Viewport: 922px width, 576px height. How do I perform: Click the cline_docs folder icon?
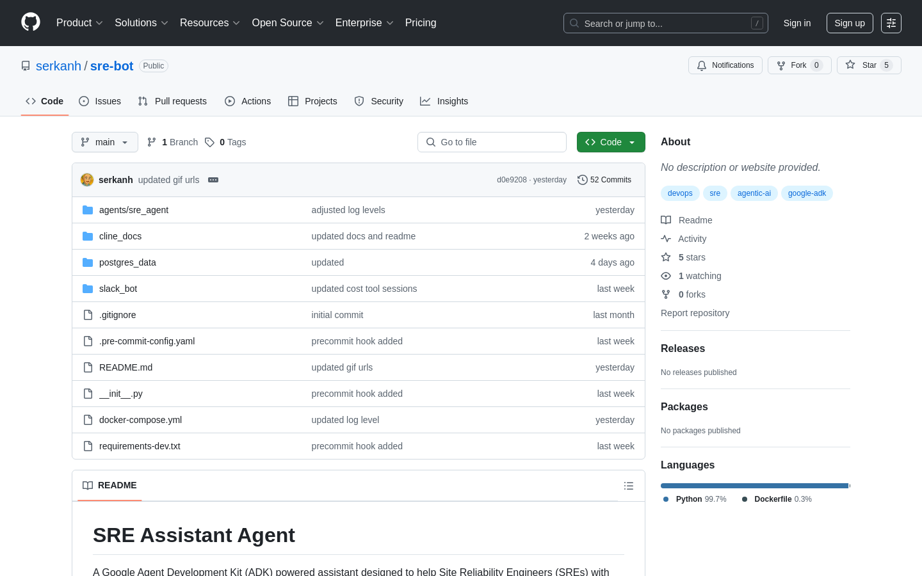tap(88, 236)
